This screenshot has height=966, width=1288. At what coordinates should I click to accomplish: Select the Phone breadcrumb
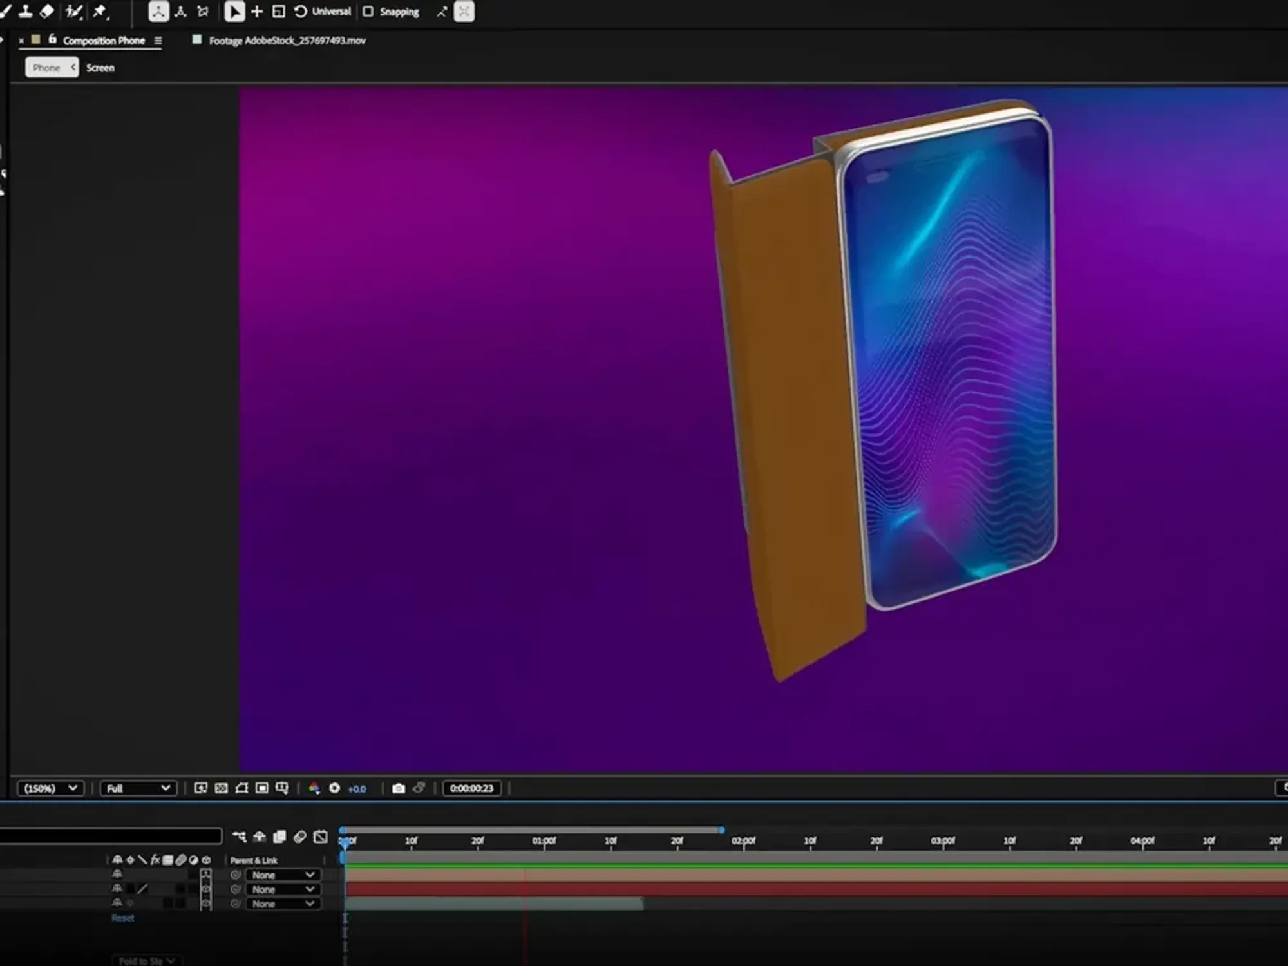[52, 68]
